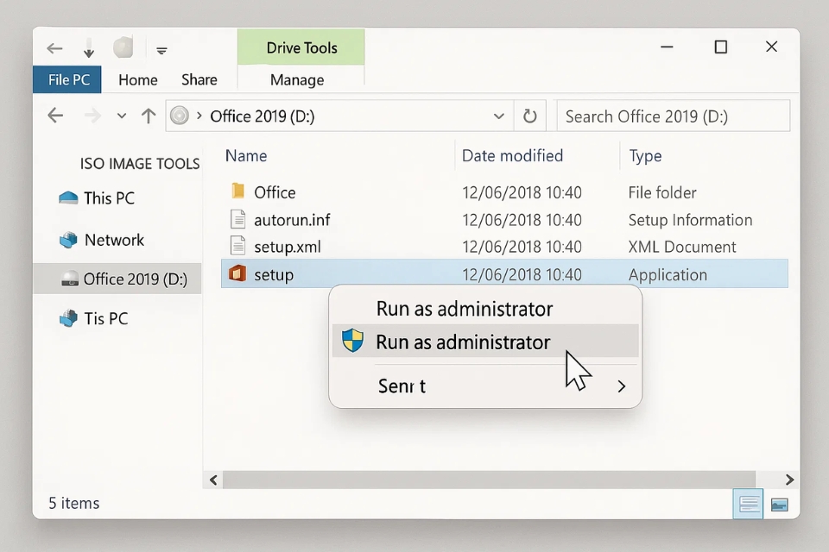
Task: Refresh the Office 2019 (D:) folder
Action: 529,116
